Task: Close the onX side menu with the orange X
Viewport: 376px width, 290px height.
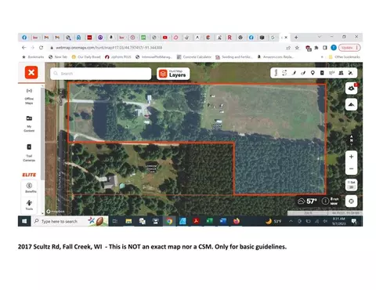Action: click(x=31, y=72)
